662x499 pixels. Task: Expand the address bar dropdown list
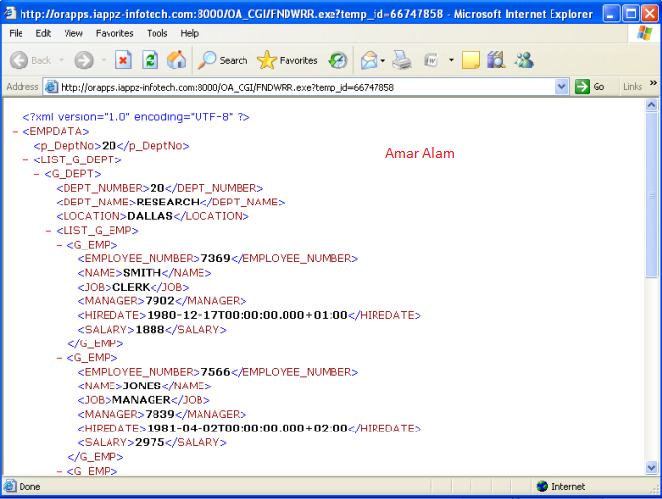pos(561,87)
